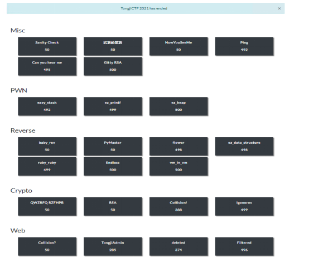This screenshot has width=309, height=267.
Task: Select the baby_rev challenge
Action: [47, 147]
